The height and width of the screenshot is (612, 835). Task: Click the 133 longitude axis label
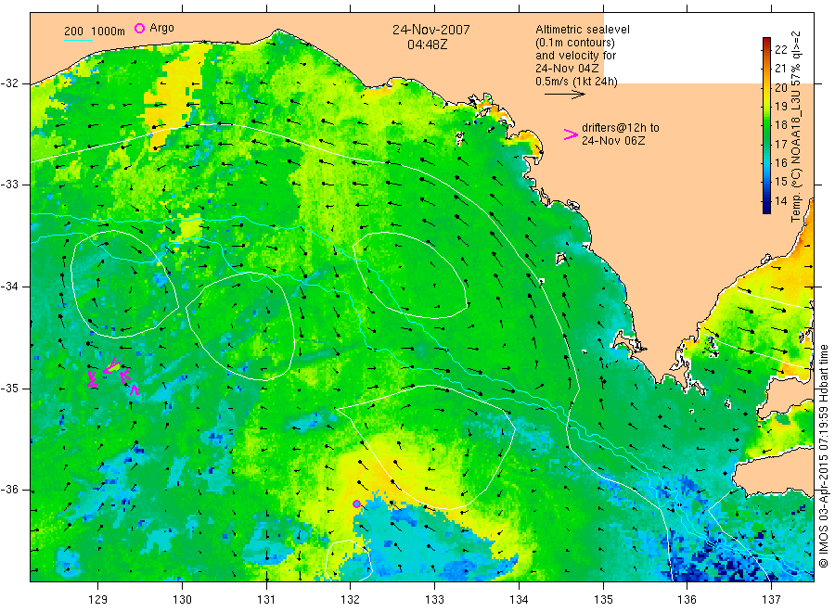434,600
